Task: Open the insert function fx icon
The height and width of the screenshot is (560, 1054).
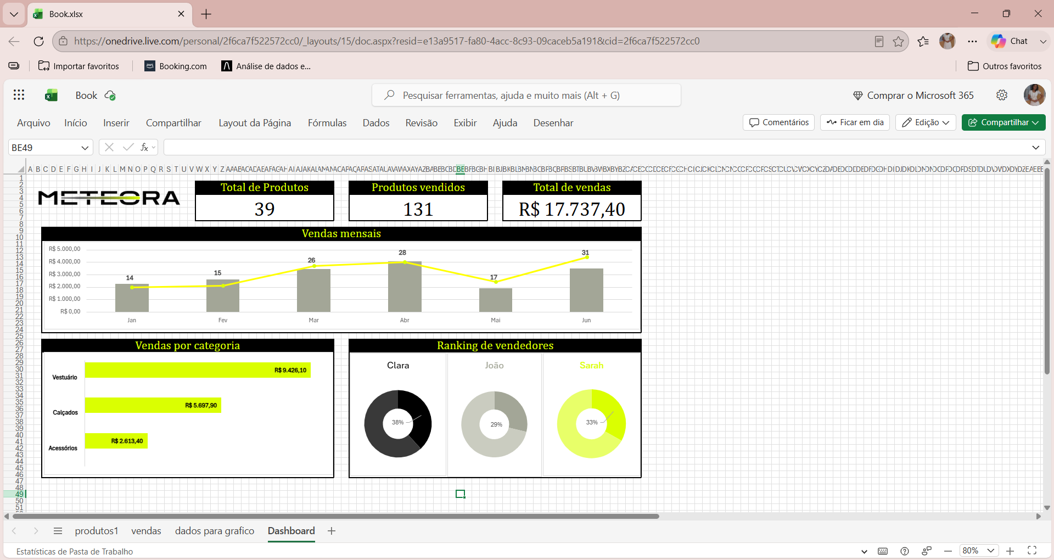Action: [x=144, y=147]
